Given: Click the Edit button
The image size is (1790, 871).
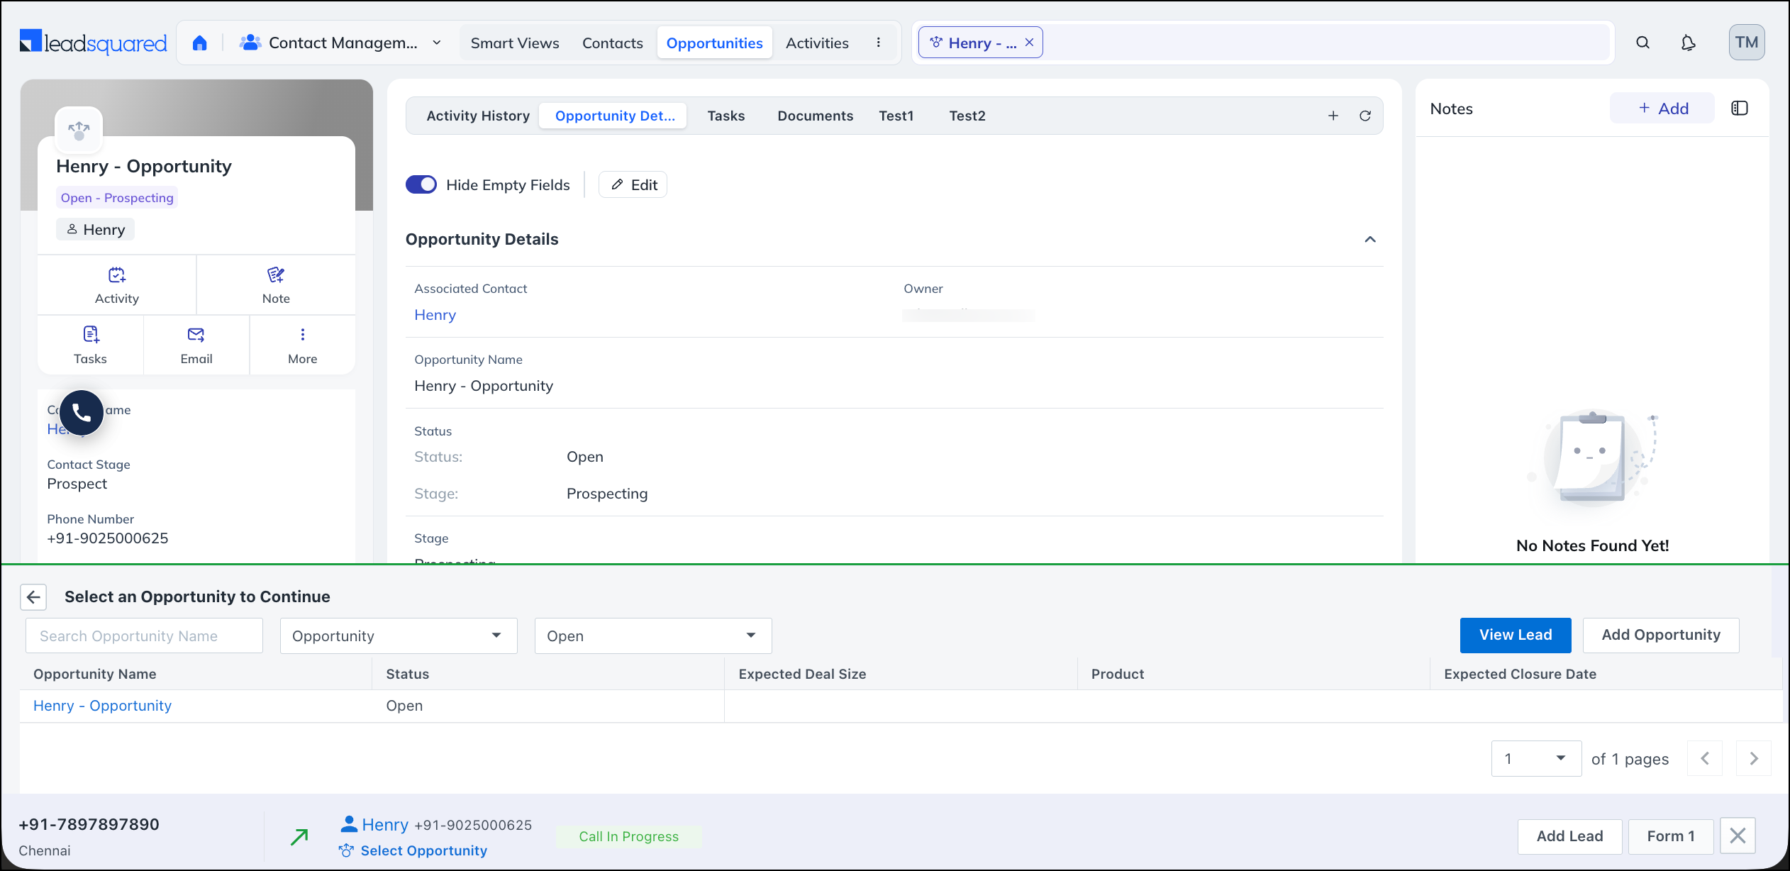Looking at the screenshot, I should coord(633,184).
